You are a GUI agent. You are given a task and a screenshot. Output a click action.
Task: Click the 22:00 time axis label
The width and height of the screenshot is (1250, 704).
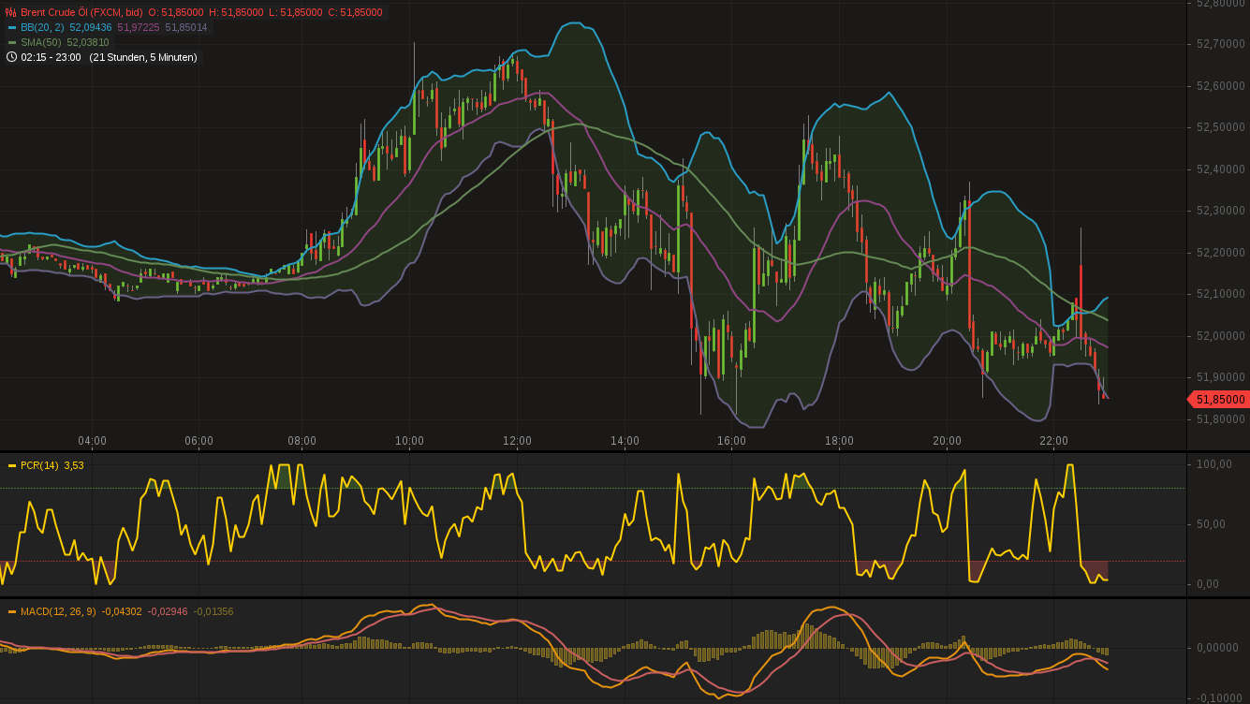pos(1055,440)
